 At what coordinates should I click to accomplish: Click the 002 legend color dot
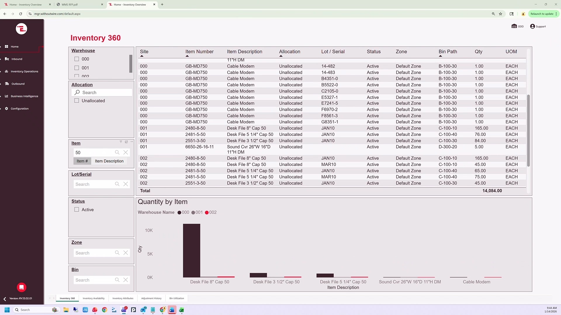click(x=207, y=213)
